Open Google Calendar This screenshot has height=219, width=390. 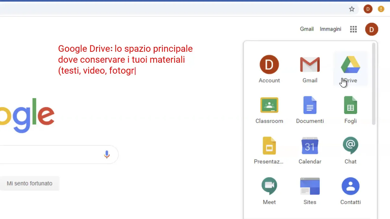[310, 150]
